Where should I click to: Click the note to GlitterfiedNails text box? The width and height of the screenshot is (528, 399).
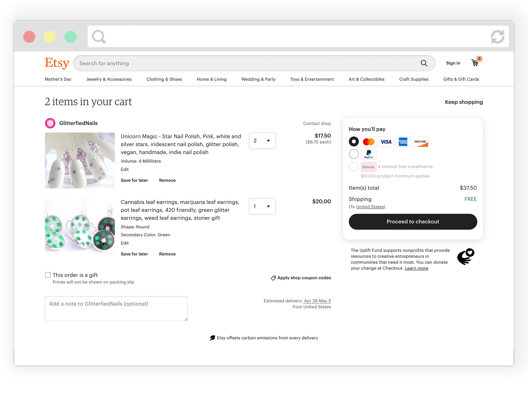[x=116, y=308]
